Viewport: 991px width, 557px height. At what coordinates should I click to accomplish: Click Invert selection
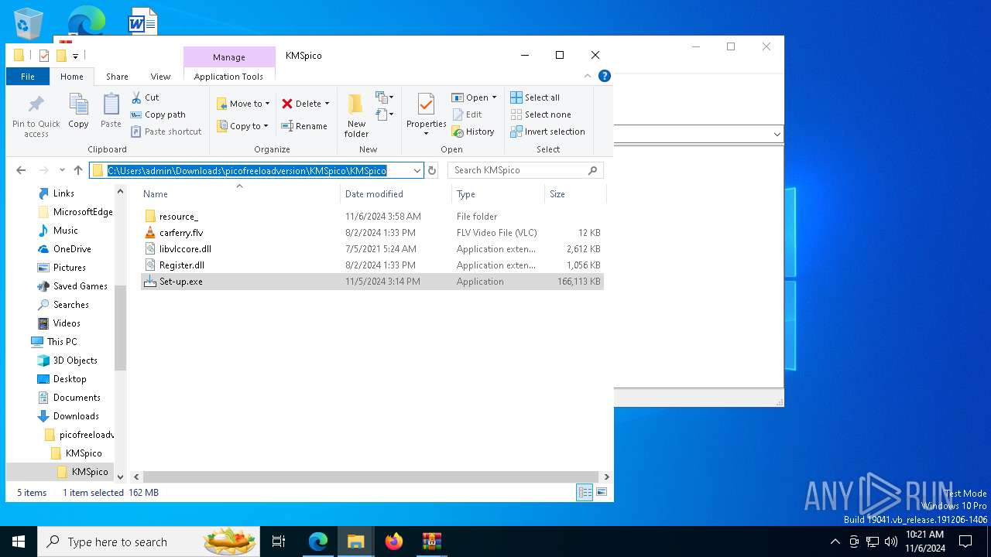(x=547, y=132)
